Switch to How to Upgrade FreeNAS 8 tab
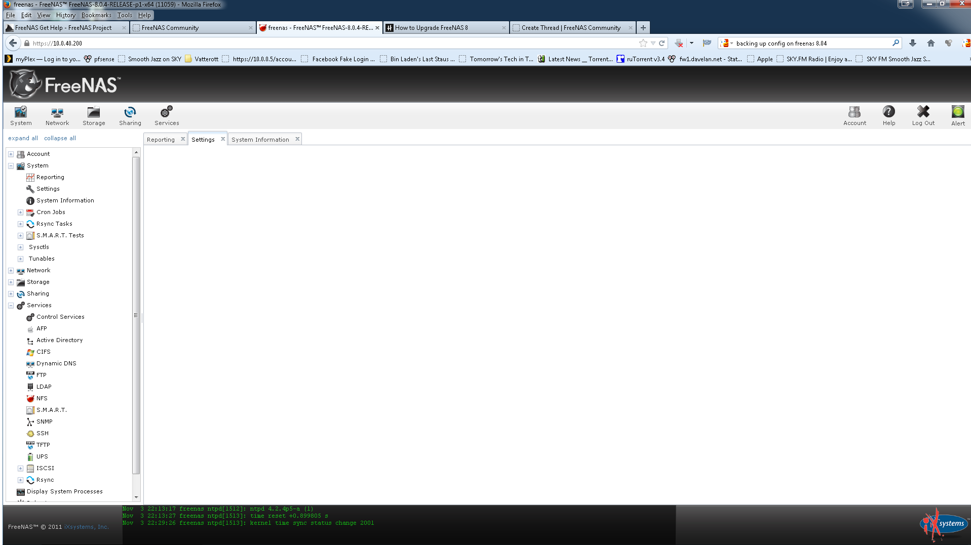971x545 pixels. click(x=446, y=28)
